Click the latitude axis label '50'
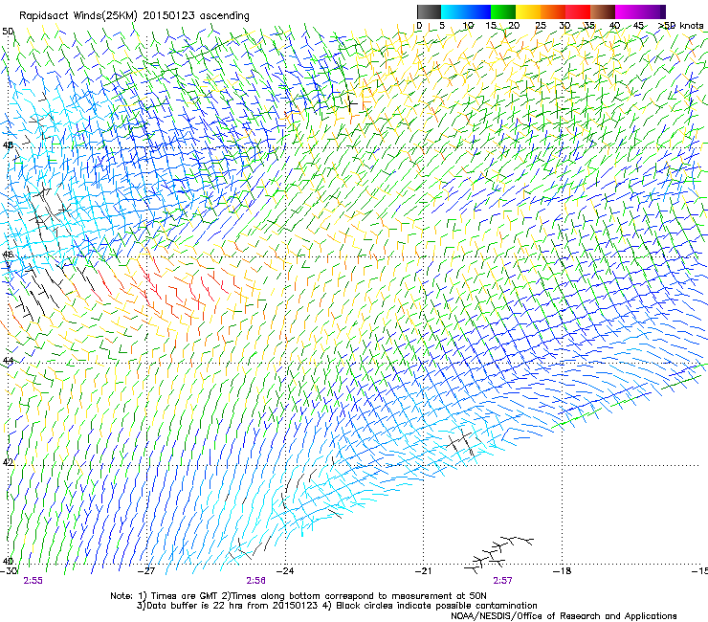 tap(8, 32)
